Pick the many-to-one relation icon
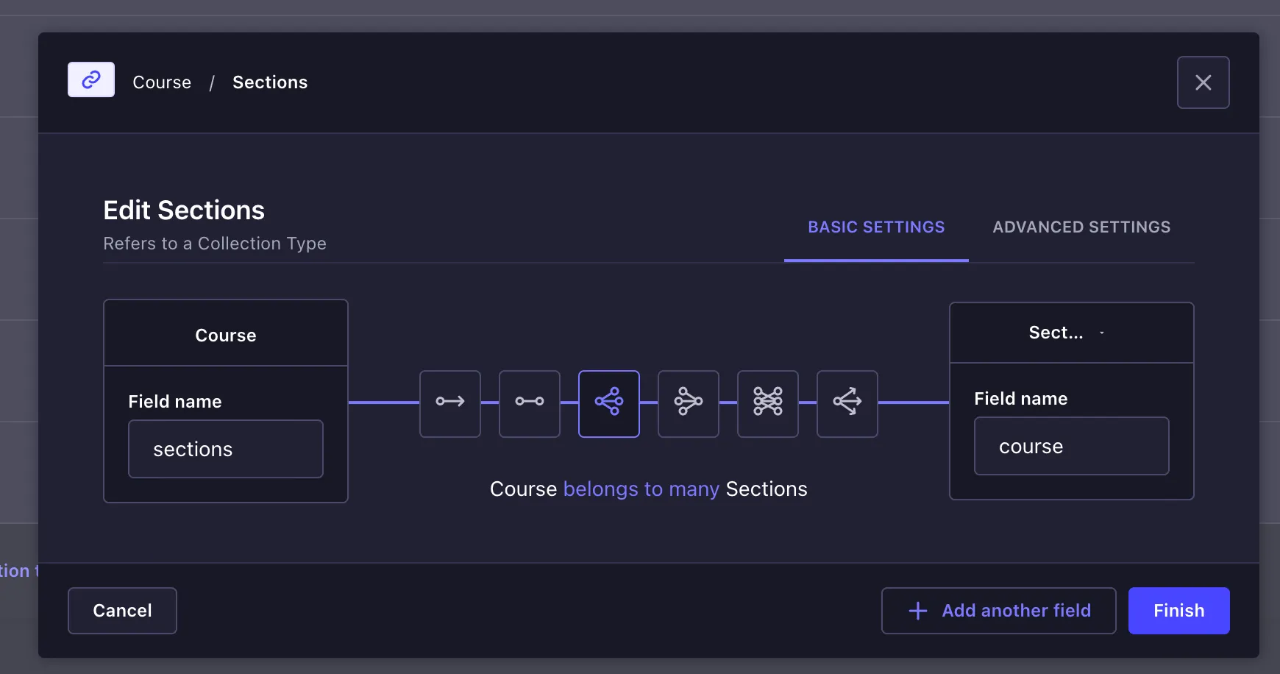The image size is (1280, 674). (x=689, y=403)
